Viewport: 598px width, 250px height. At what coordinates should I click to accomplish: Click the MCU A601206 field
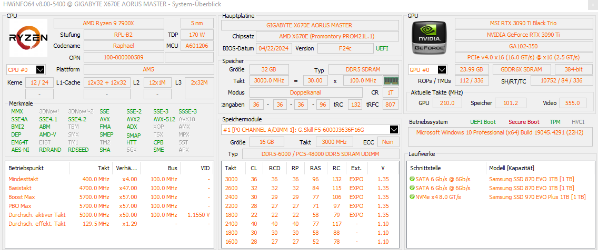197,46
